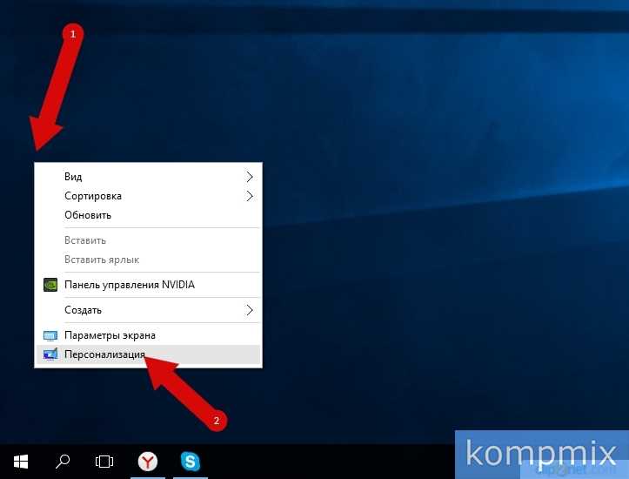Open Параметры экрана
The image size is (629, 479).
[x=149, y=335]
